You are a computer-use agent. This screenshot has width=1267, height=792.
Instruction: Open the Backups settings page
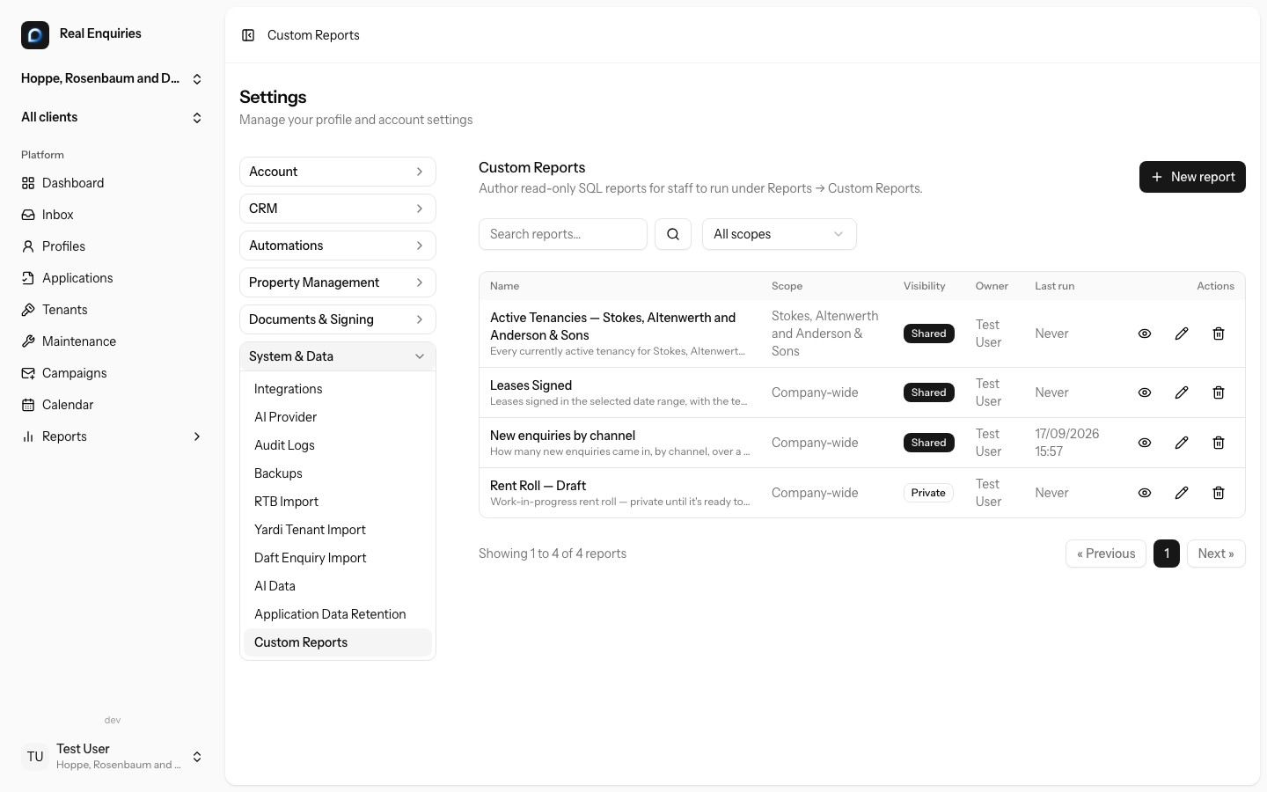click(338, 473)
